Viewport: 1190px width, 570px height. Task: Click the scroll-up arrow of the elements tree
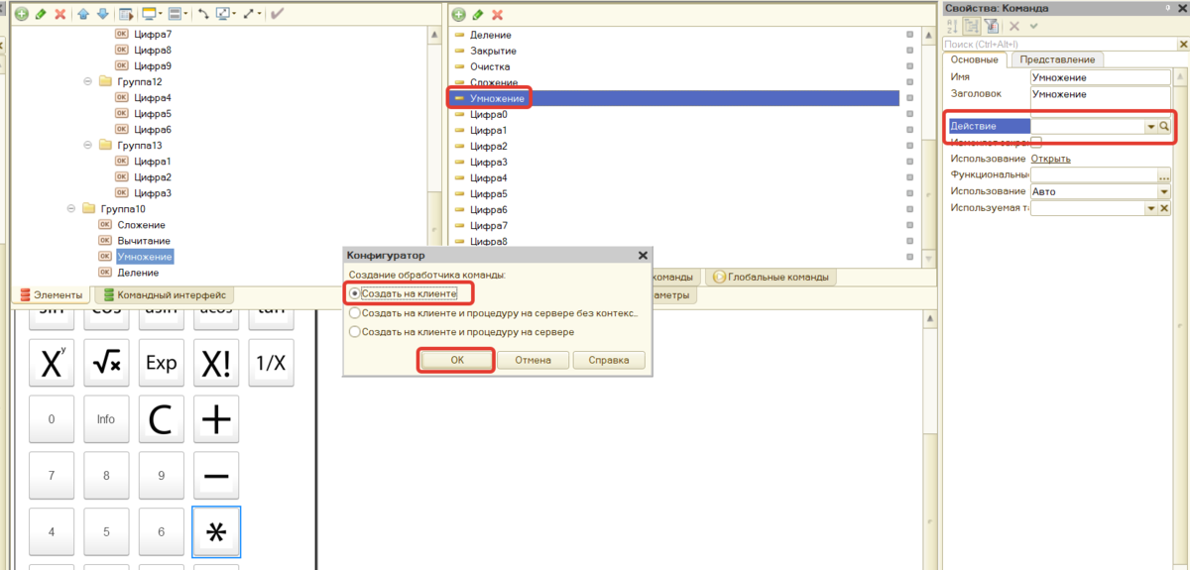point(434,35)
